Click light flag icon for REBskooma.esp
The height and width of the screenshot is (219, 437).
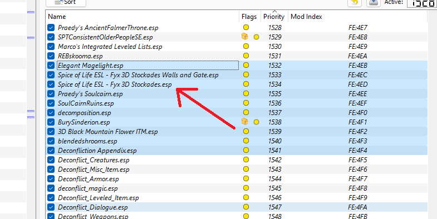[x=246, y=56]
